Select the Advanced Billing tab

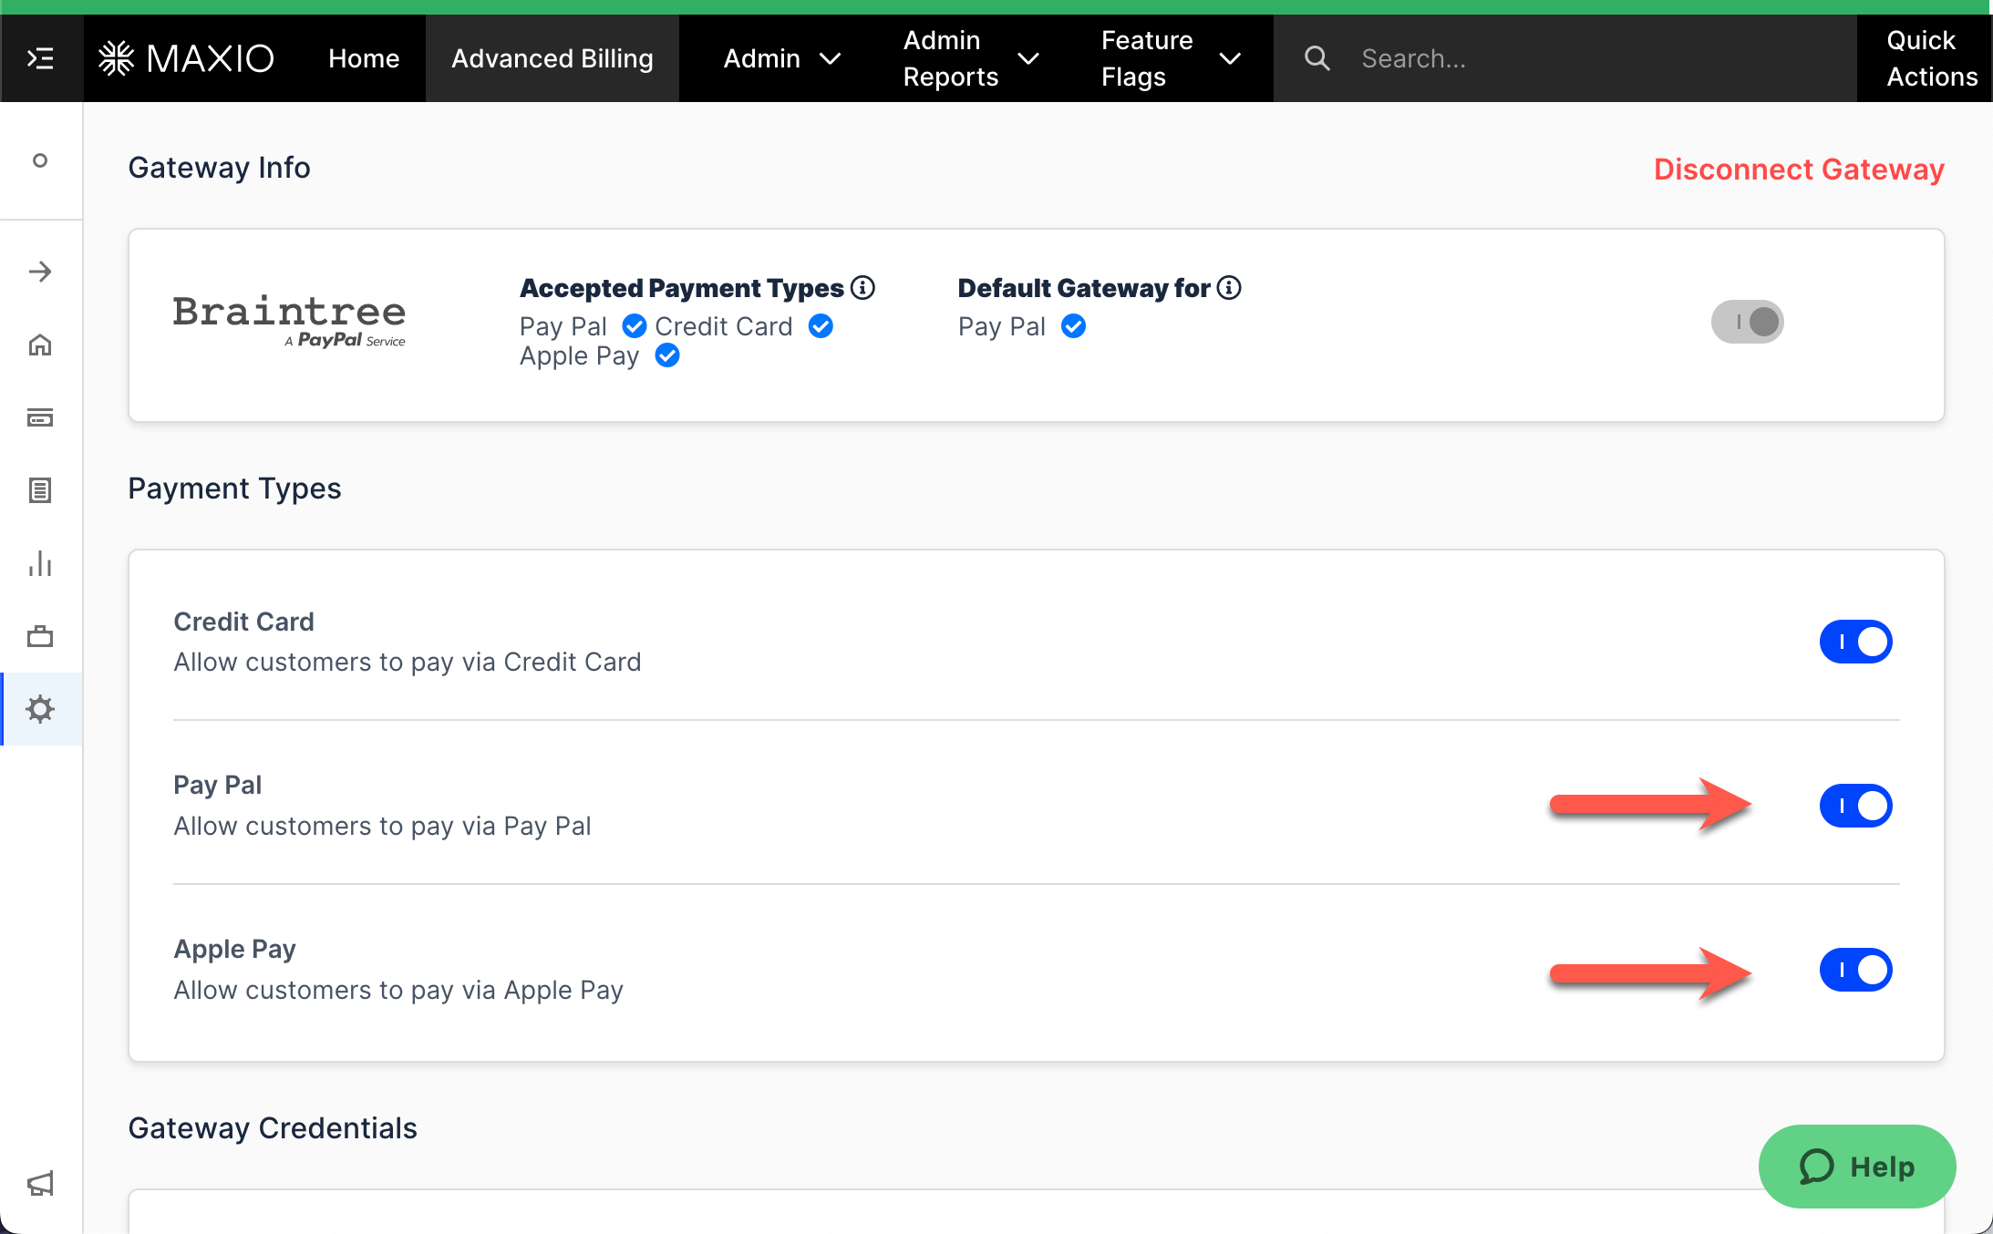(552, 58)
